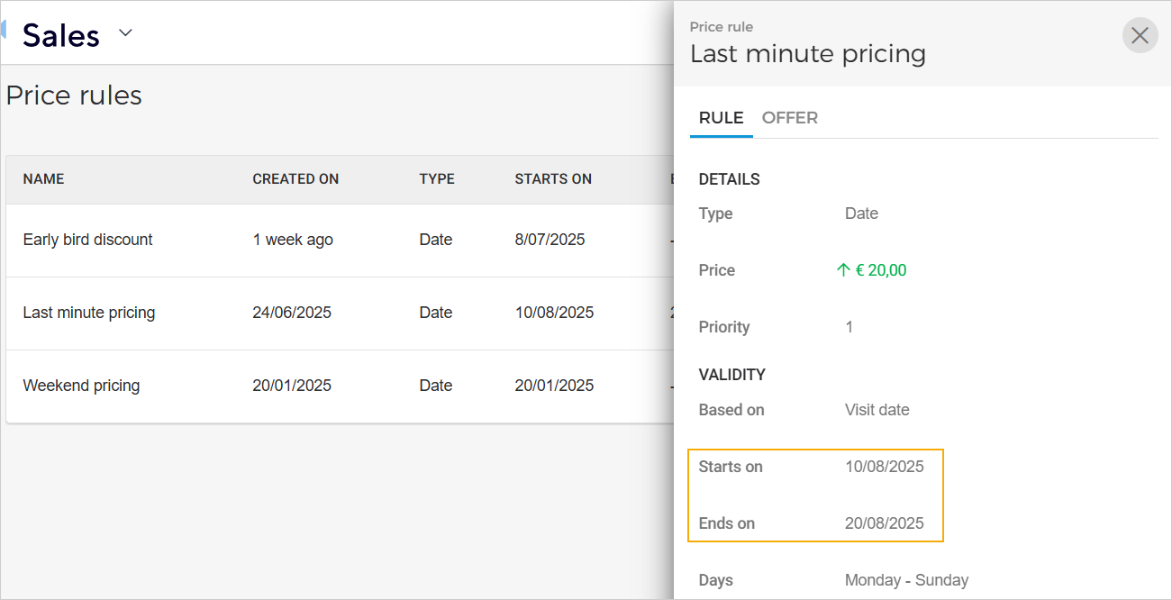This screenshot has height=600, width=1172.
Task: Click the Ends on date 20/08/2025
Action: (884, 523)
